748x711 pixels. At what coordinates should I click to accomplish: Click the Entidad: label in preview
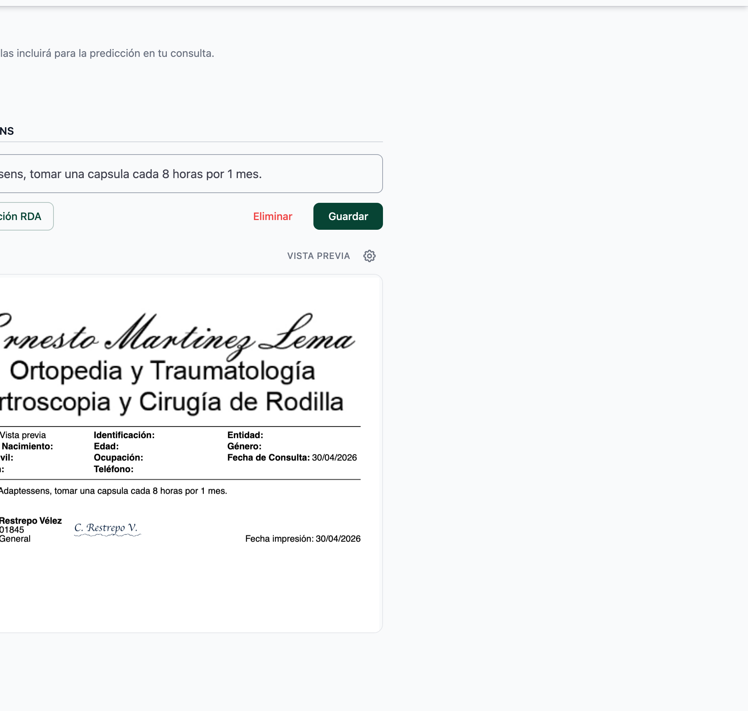click(245, 435)
